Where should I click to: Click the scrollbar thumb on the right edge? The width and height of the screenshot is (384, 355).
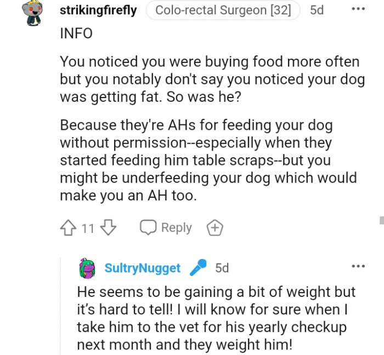381,220
